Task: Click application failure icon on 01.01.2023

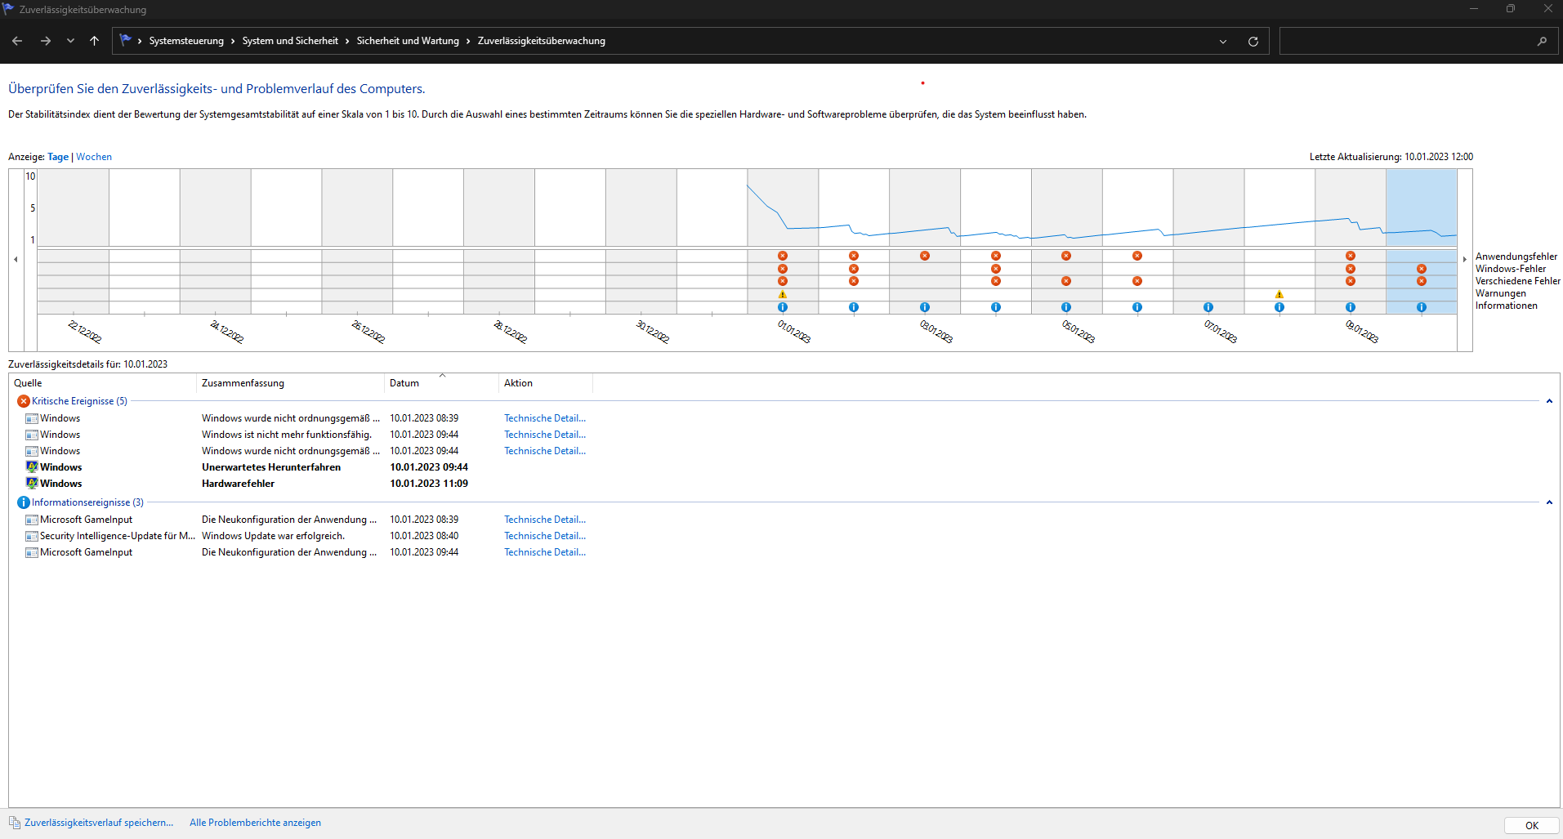Action: pyautogui.click(x=783, y=256)
